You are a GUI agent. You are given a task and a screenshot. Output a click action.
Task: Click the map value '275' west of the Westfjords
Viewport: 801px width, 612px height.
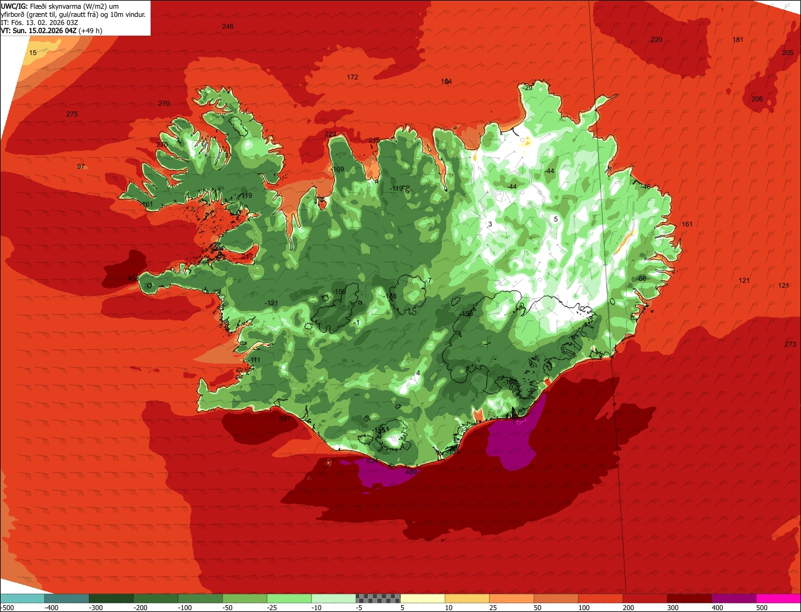(72, 114)
